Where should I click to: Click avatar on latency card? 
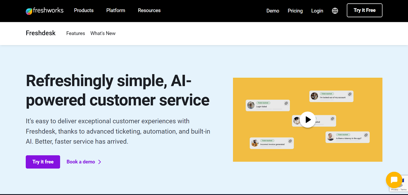coord(331,137)
